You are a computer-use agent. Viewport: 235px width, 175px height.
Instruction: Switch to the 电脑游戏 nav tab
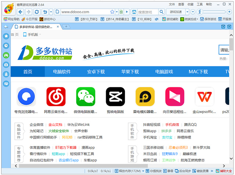pos(164,72)
